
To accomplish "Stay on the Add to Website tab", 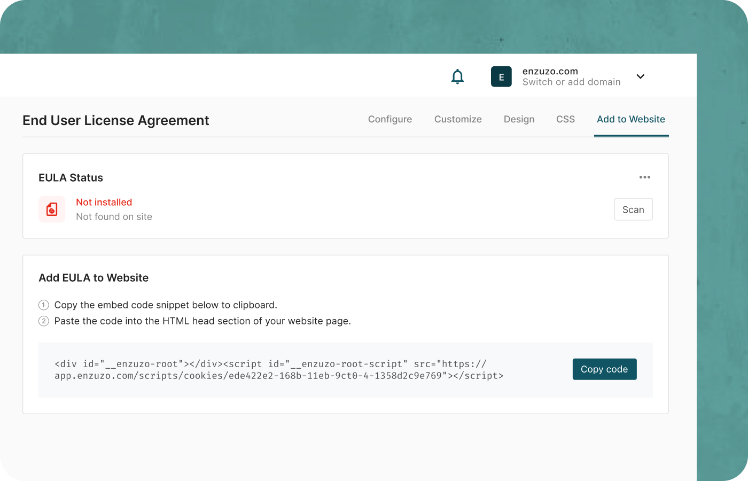I will [x=631, y=119].
